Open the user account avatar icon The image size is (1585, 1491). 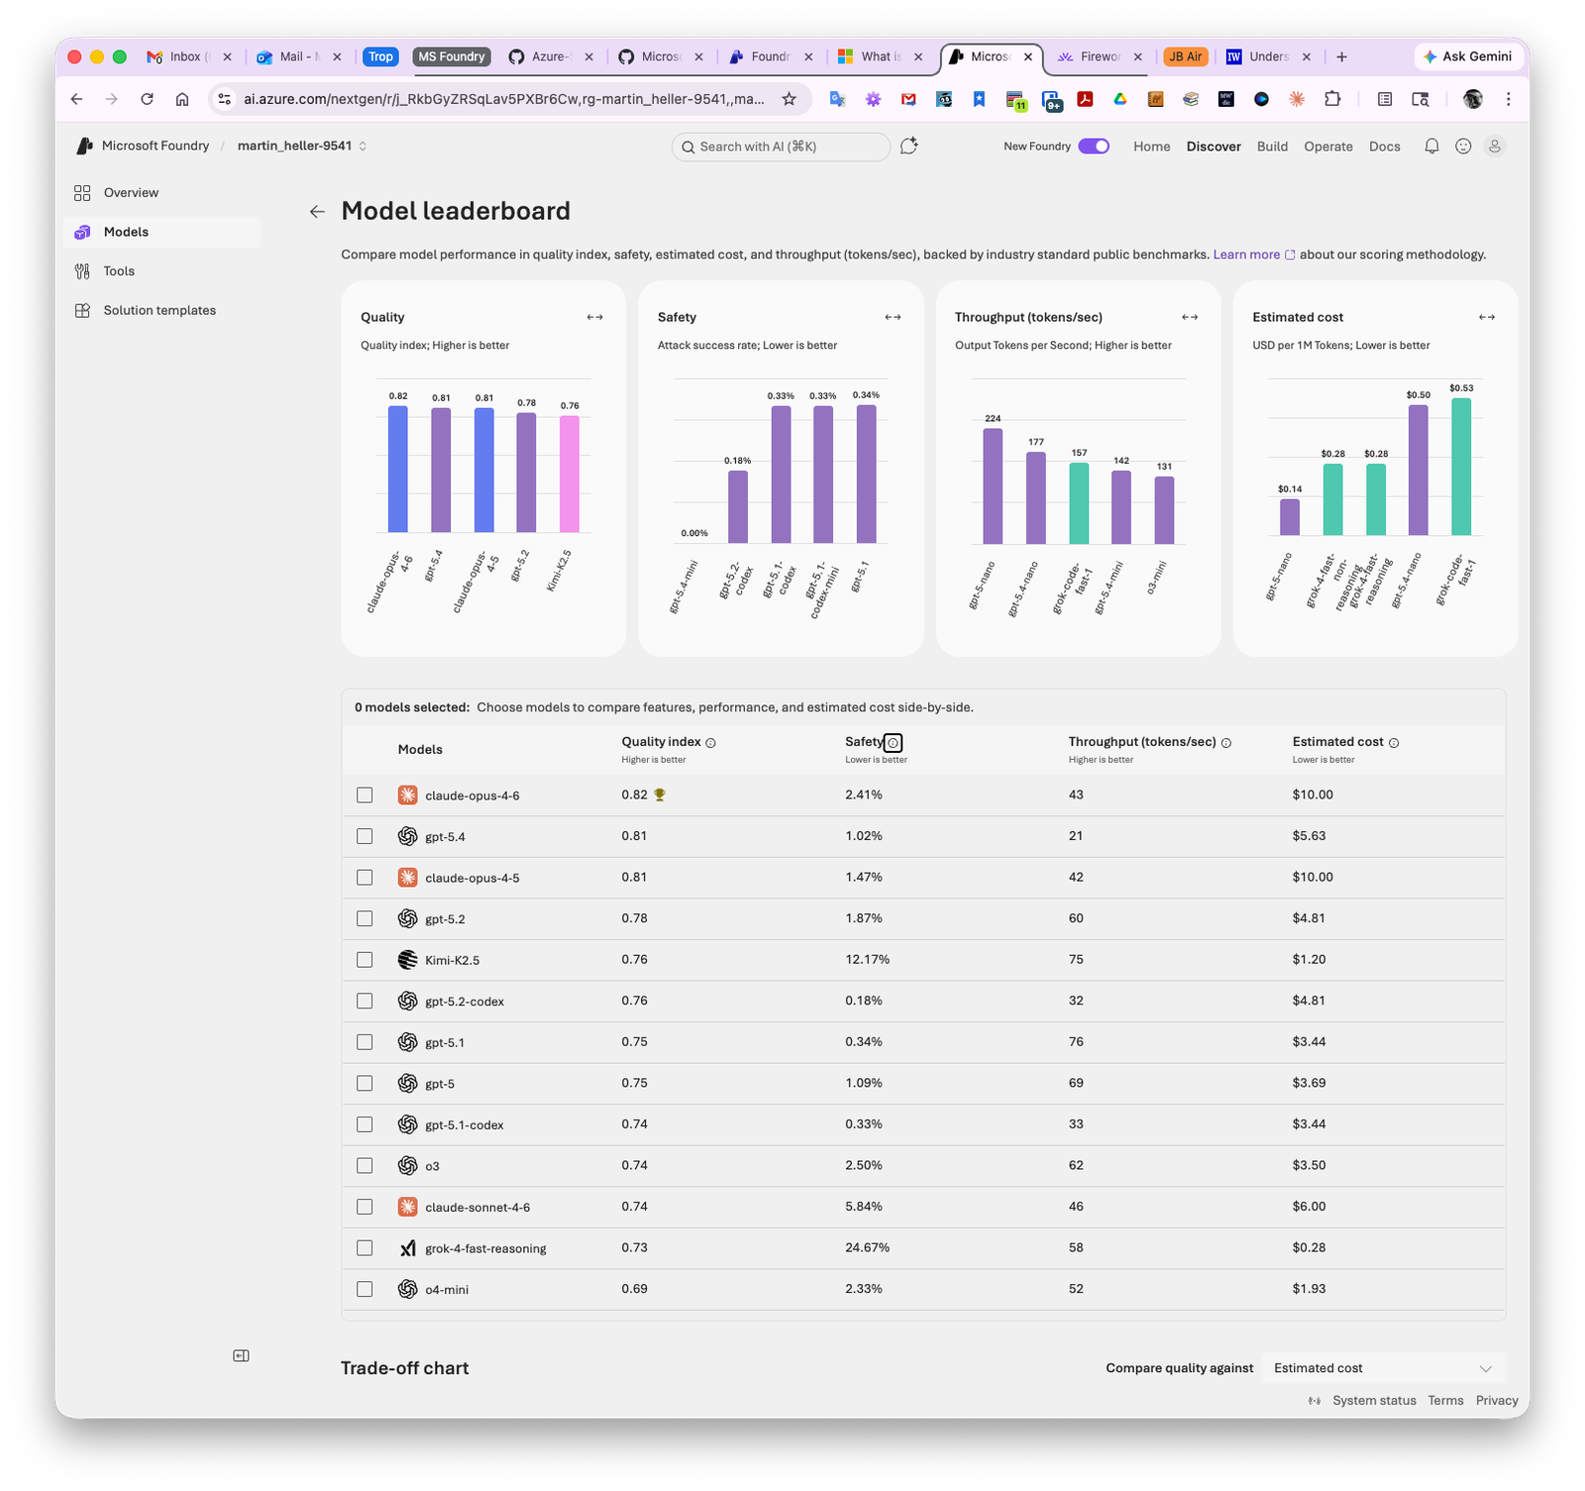click(1495, 146)
